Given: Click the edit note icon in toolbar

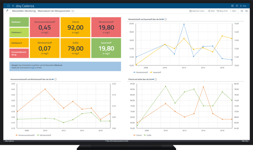Looking at the screenshot, I should pos(242,11).
